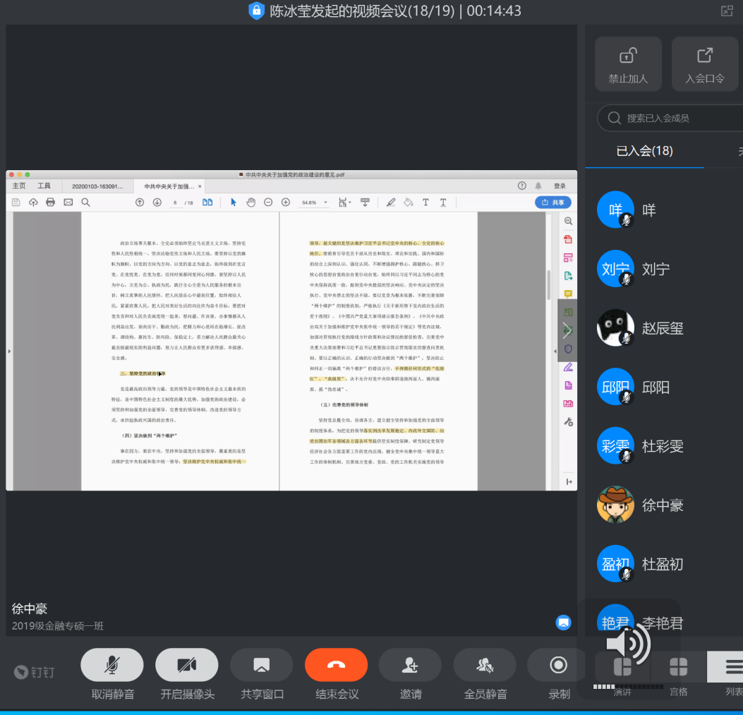Screen dimensions: 743x715
Task: Switch to 宫格 grid view
Action: pos(678,667)
